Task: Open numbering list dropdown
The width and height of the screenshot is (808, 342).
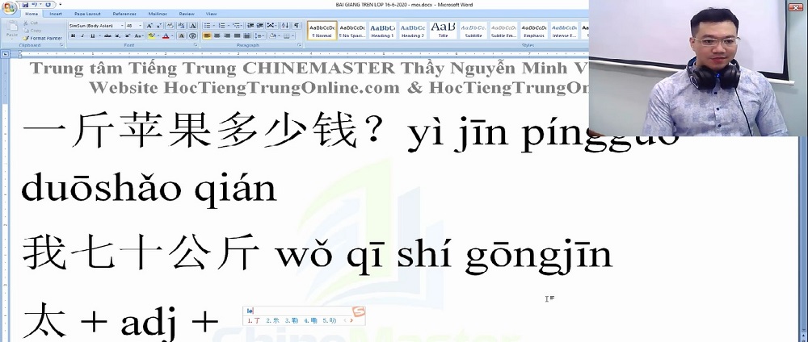Action: pyautogui.click(x=229, y=26)
